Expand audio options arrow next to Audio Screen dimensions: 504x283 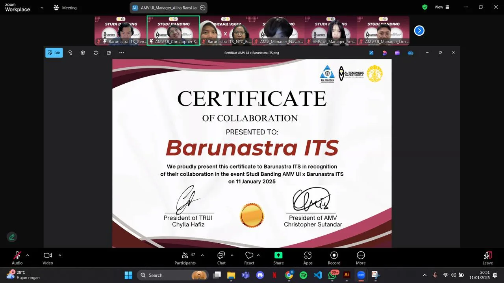click(28, 255)
